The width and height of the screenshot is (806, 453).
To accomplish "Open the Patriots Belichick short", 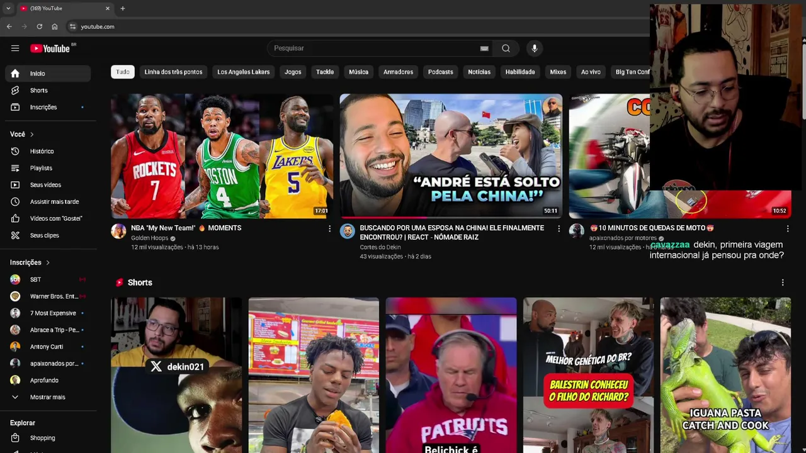I will 451,375.
